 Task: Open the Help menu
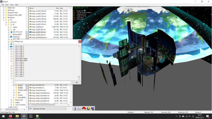[x=16, y=5]
